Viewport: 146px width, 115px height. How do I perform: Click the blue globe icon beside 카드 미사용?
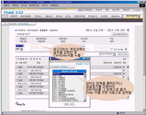click(x=126, y=49)
